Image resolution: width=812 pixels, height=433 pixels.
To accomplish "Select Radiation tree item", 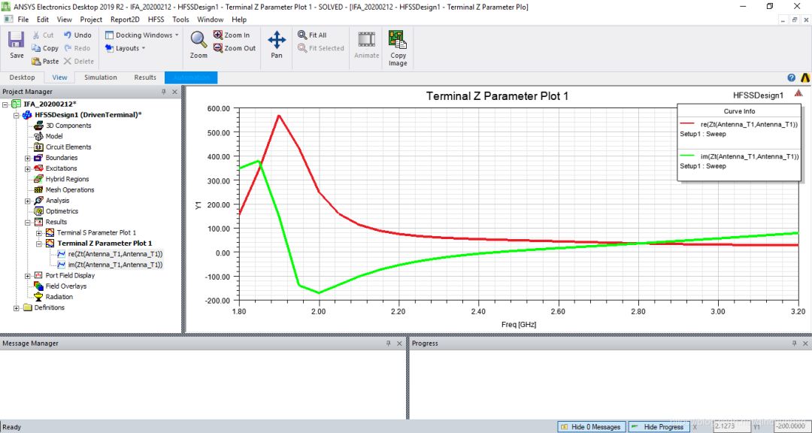I will click(x=59, y=297).
